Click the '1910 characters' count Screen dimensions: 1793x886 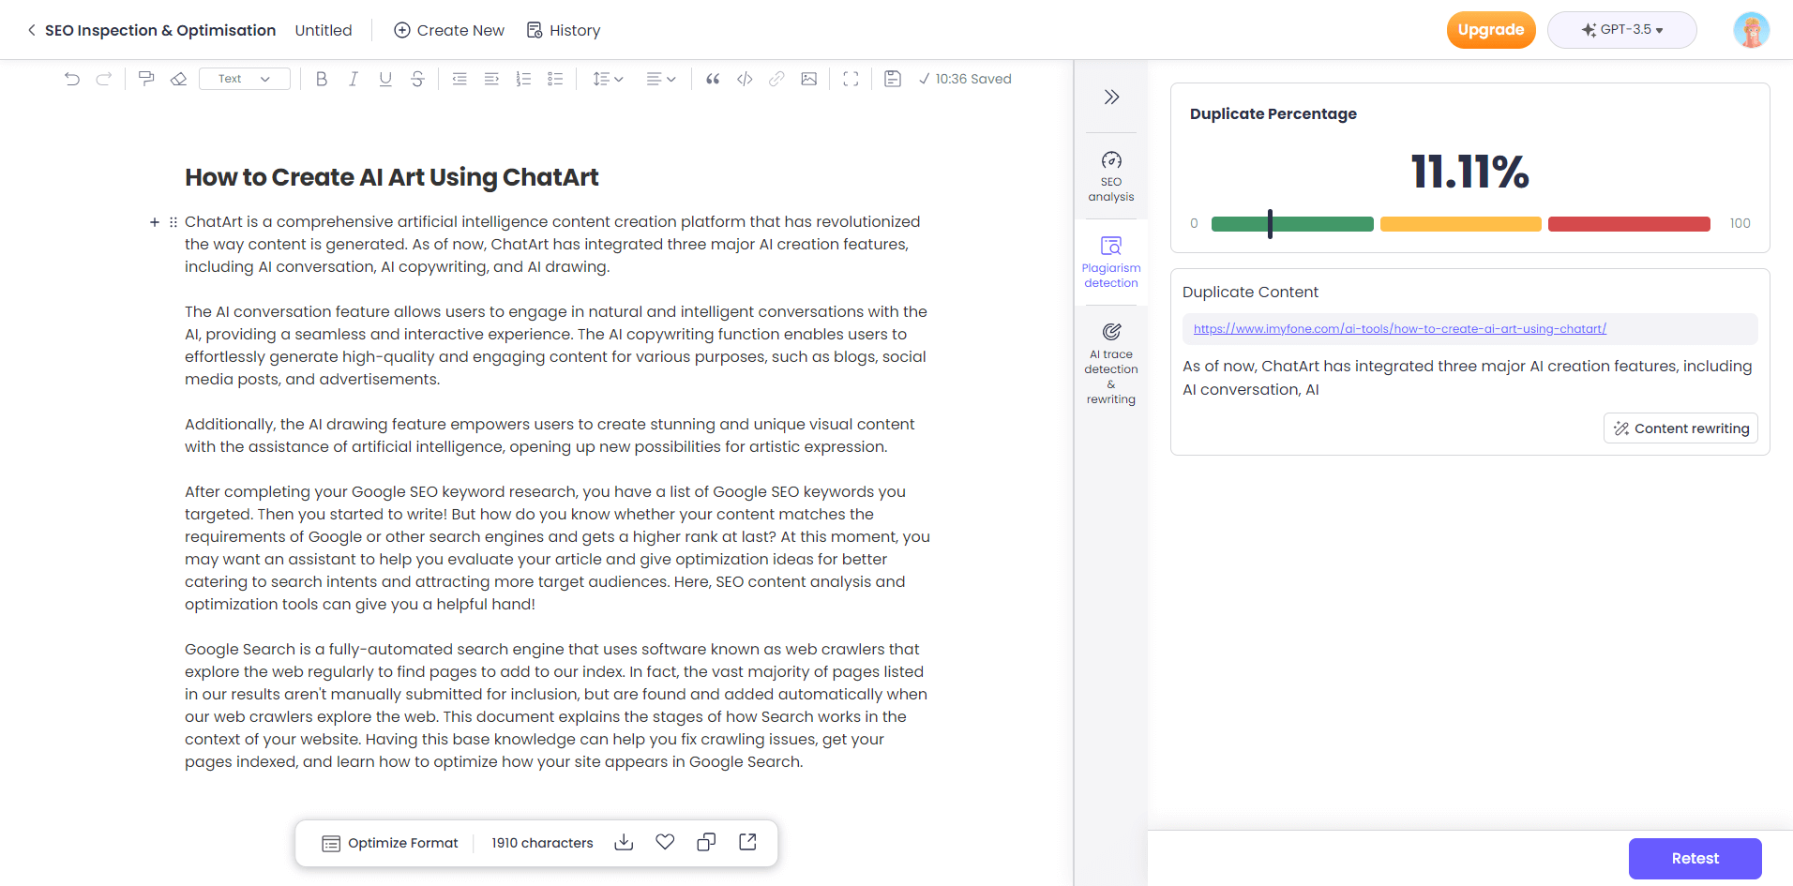(x=542, y=843)
